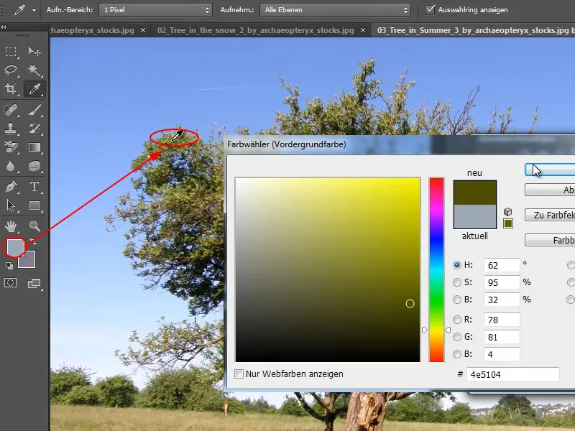Select the Move tool
This screenshot has height=431, width=575.
pos(34,51)
